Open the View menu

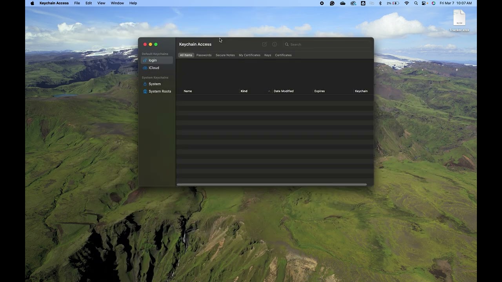(x=101, y=3)
